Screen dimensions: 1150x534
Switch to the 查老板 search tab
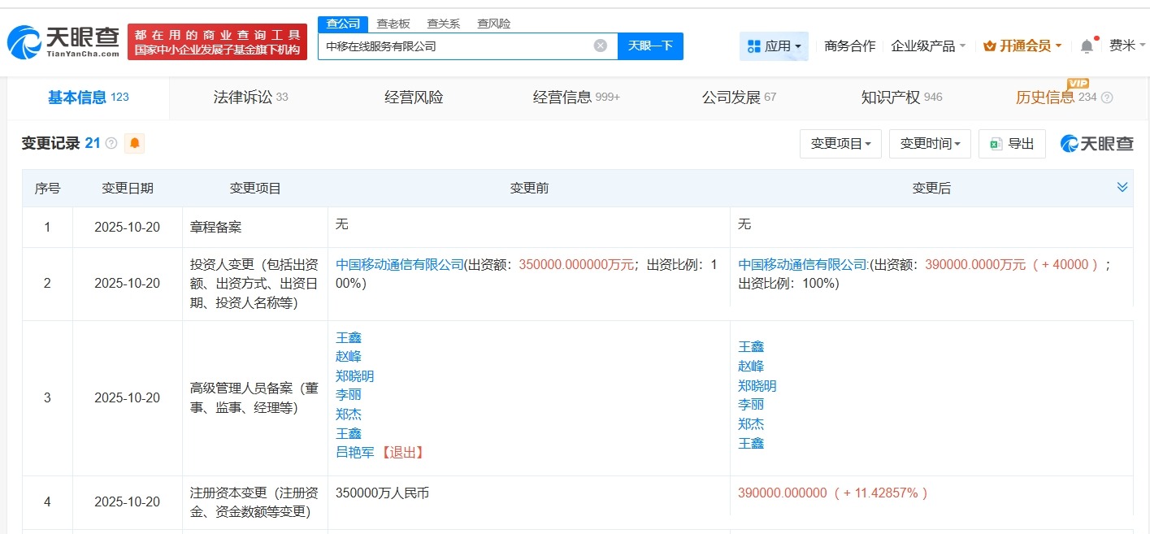[394, 24]
